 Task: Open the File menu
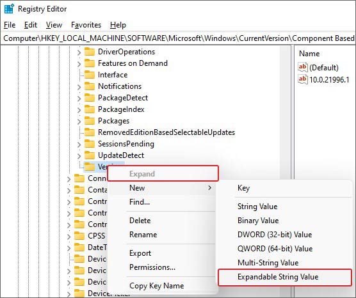click(10, 25)
